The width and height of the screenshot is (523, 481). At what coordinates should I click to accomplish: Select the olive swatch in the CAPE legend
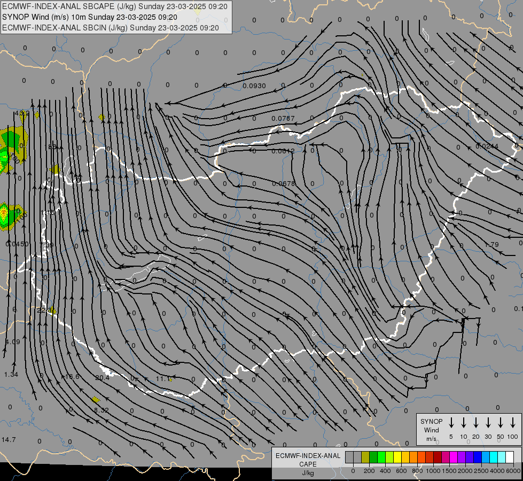click(x=365, y=457)
